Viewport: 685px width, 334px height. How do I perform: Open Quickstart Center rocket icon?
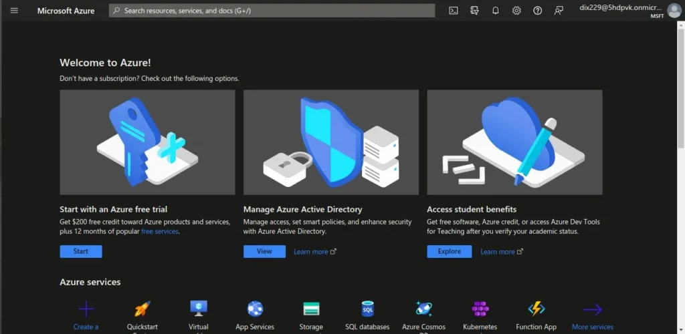tap(142, 309)
